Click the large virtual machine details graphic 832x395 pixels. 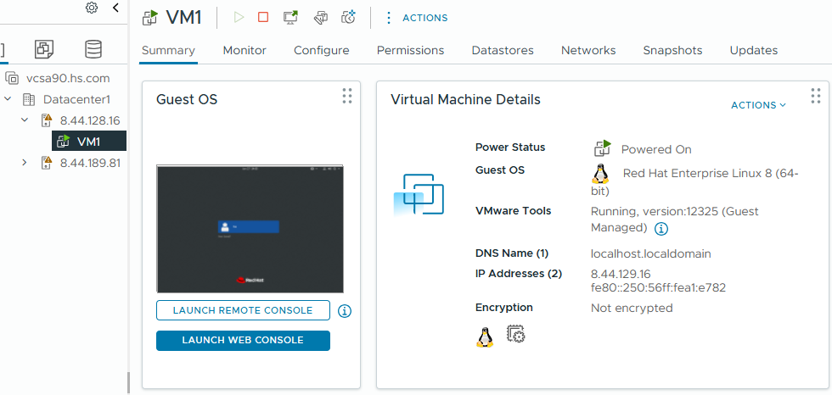tap(419, 195)
